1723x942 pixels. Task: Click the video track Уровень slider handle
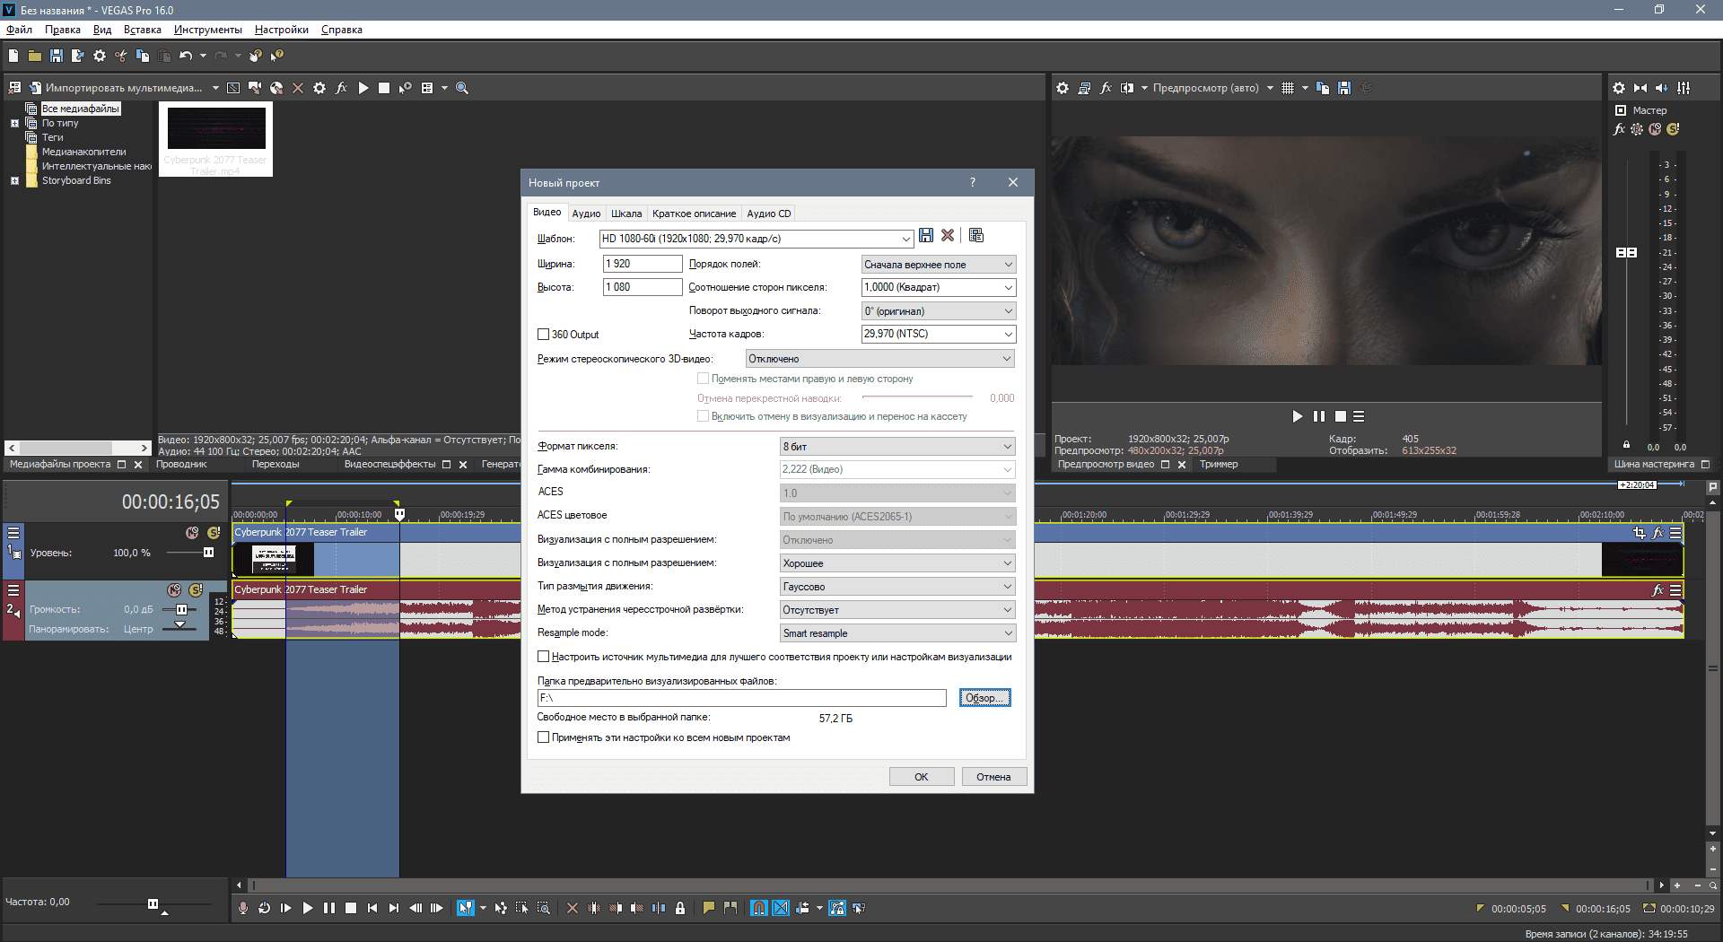point(208,553)
